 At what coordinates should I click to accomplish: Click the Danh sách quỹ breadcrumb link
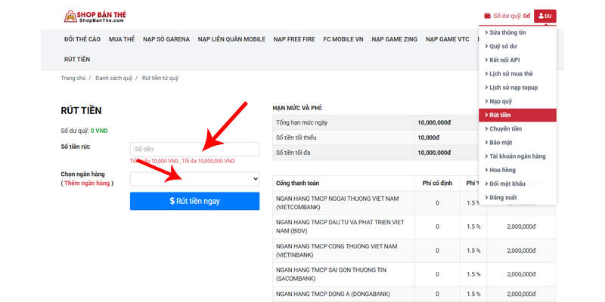(114, 79)
